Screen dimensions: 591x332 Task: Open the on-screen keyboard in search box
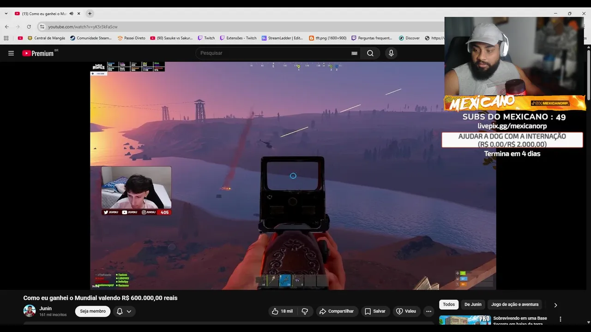354,53
